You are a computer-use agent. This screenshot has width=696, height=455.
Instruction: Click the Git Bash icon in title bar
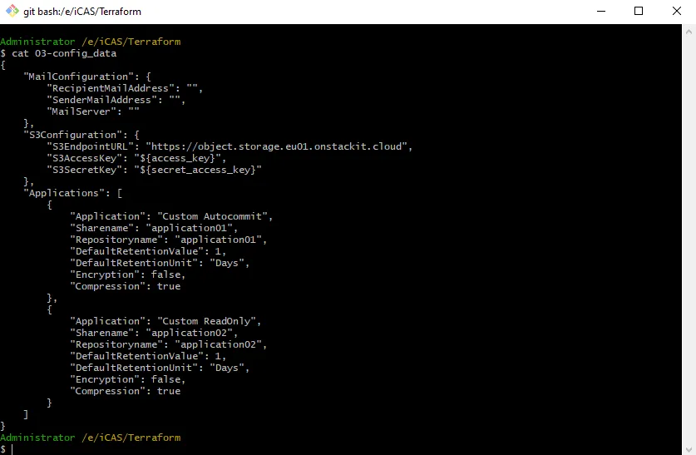pos(10,12)
